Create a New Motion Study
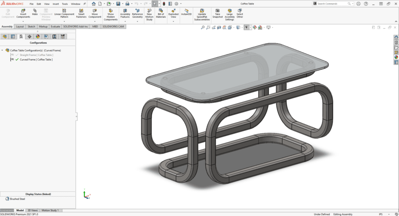Image resolution: width=399 pixels, height=216 pixels. (x=149, y=14)
